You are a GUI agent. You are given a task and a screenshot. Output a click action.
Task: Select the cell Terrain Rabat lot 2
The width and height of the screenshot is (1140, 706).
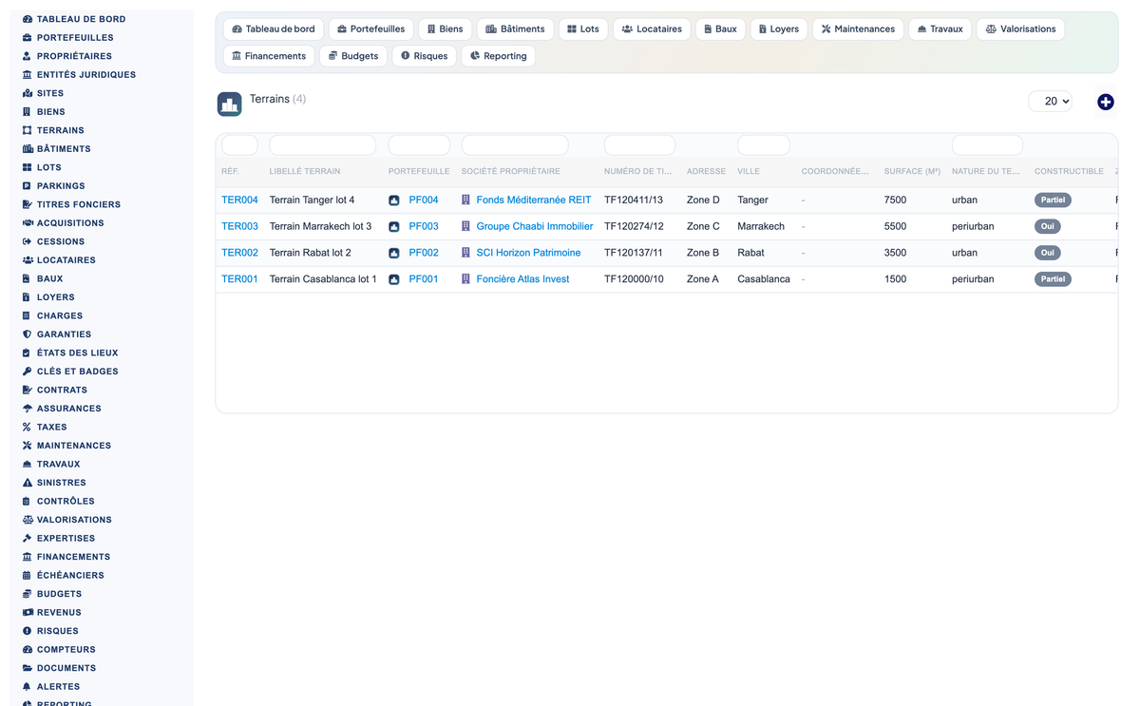point(311,253)
